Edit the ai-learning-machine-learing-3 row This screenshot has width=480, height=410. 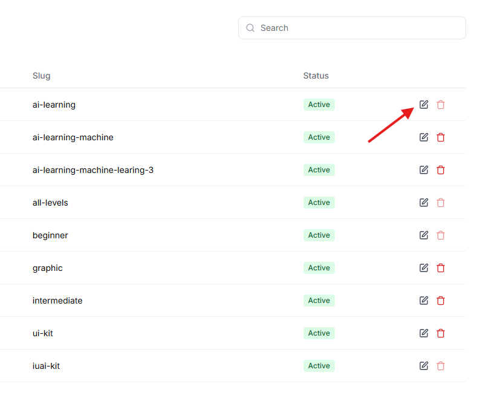pyautogui.click(x=424, y=170)
